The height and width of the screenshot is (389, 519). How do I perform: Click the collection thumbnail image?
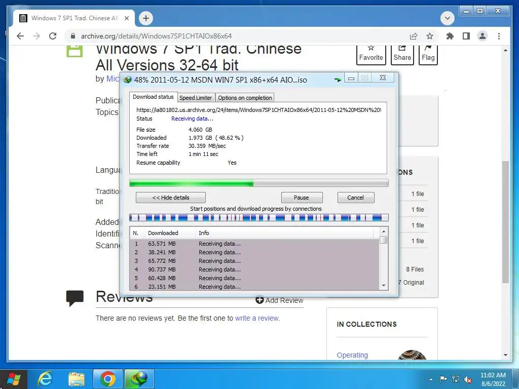coord(412,355)
